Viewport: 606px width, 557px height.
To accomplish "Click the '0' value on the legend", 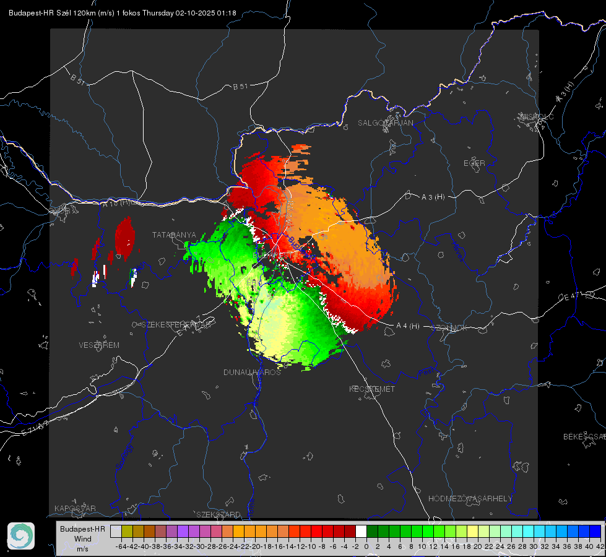I will coord(366,546).
